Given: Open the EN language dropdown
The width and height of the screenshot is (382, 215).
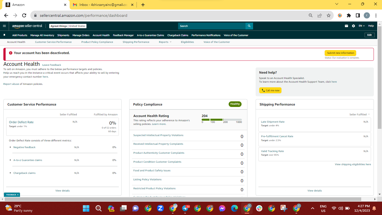Looking at the screenshot, I should tap(361, 26).
